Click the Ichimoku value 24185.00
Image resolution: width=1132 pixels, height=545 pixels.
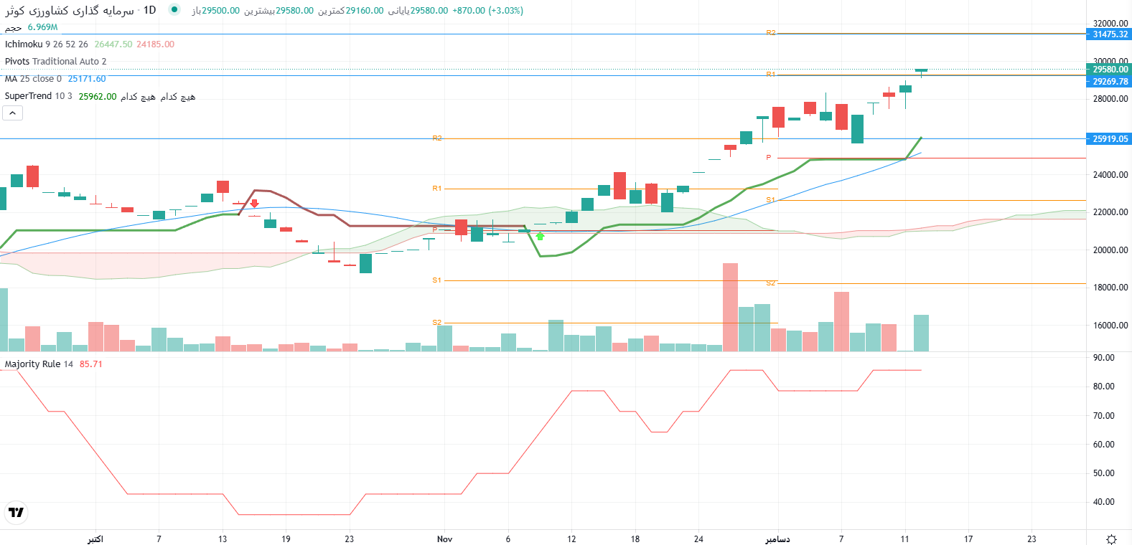tap(156, 44)
